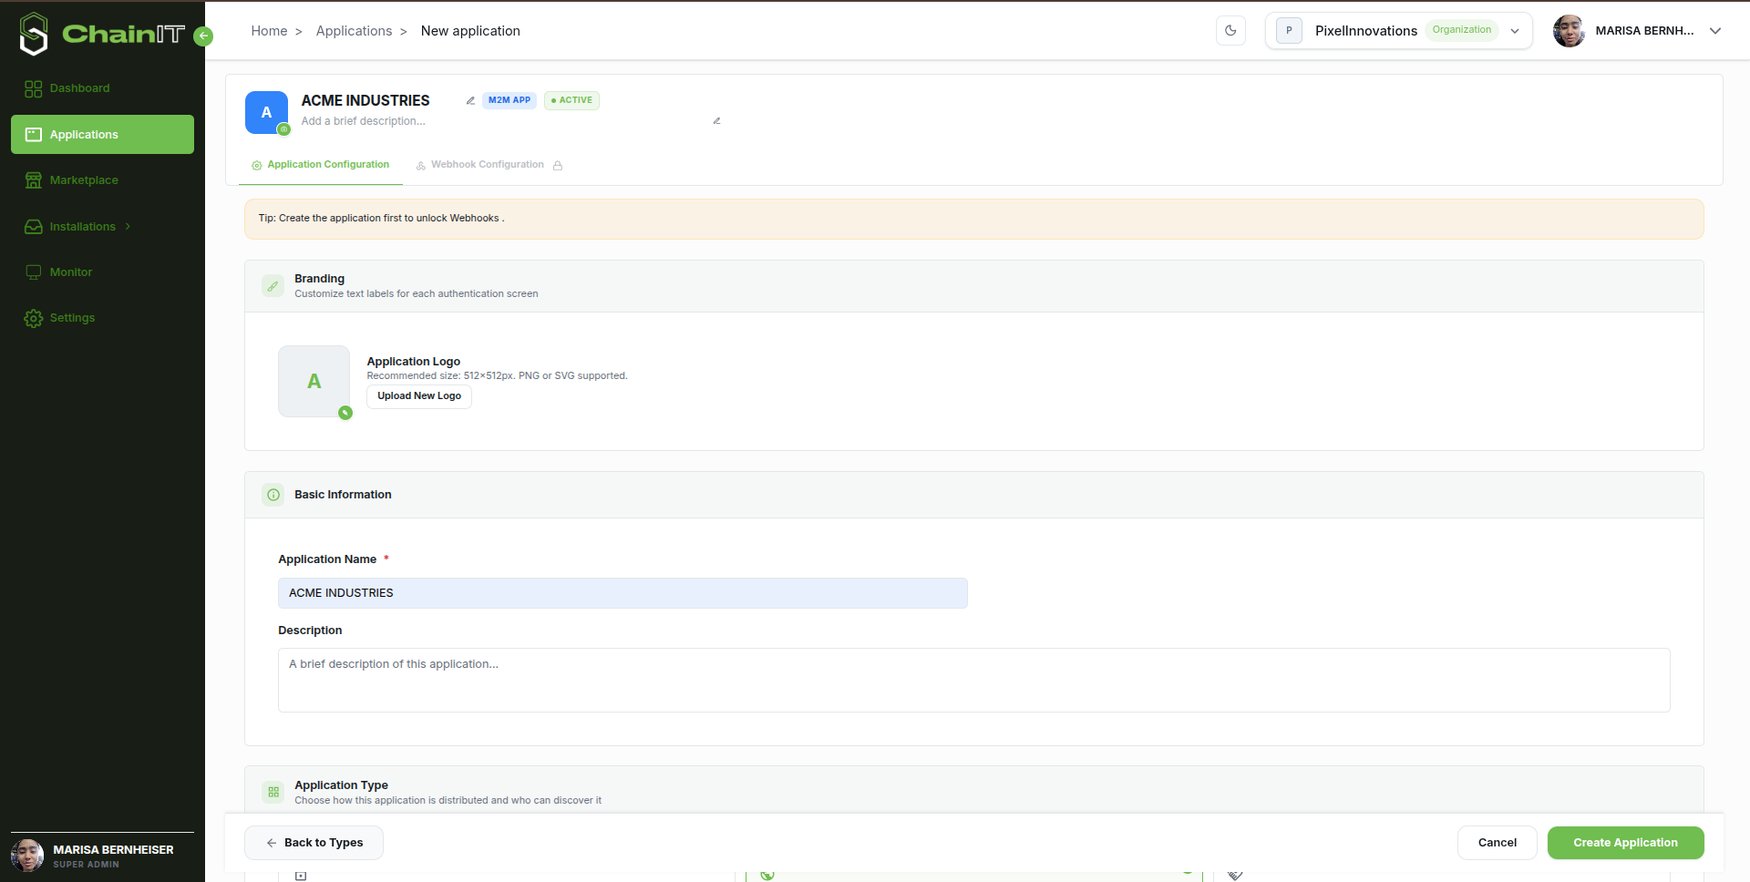Select the locked Webhook Configuration tab
This screenshot has width=1750, height=882.
[489, 165]
